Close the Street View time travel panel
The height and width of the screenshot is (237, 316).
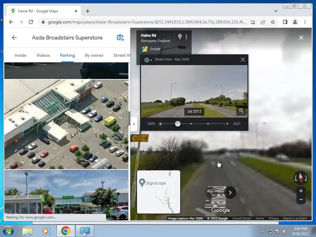pos(243,60)
